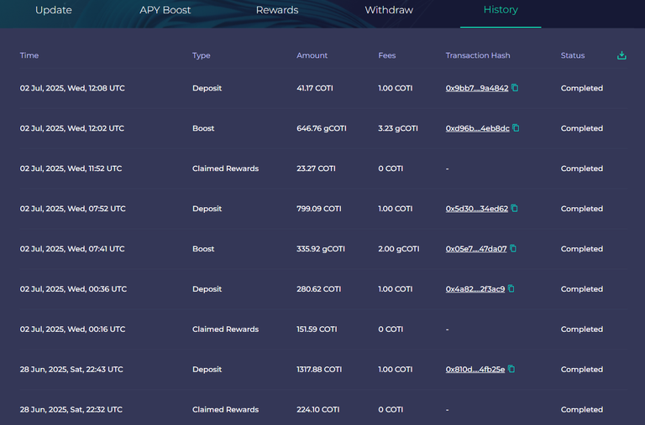Click the Fees column header

(386, 55)
